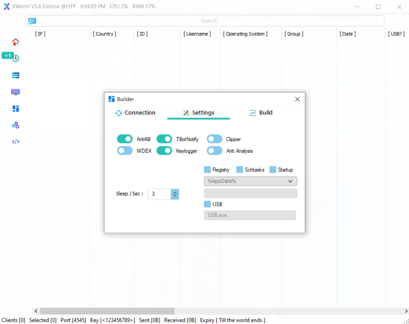
Task: Disable the Keylogger toggle
Action: click(164, 151)
